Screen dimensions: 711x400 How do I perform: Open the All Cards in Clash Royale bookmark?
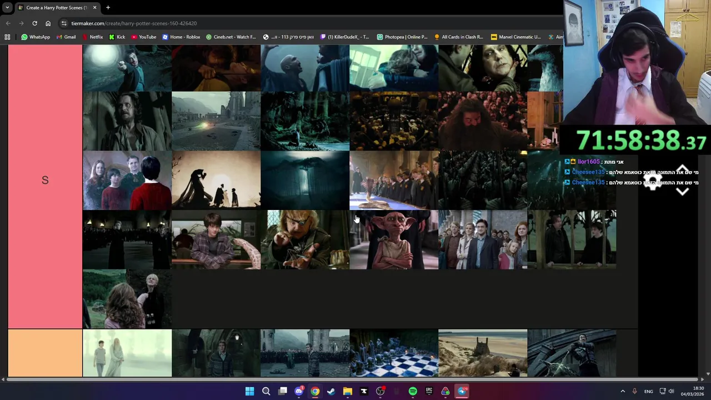tap(459, 37)
